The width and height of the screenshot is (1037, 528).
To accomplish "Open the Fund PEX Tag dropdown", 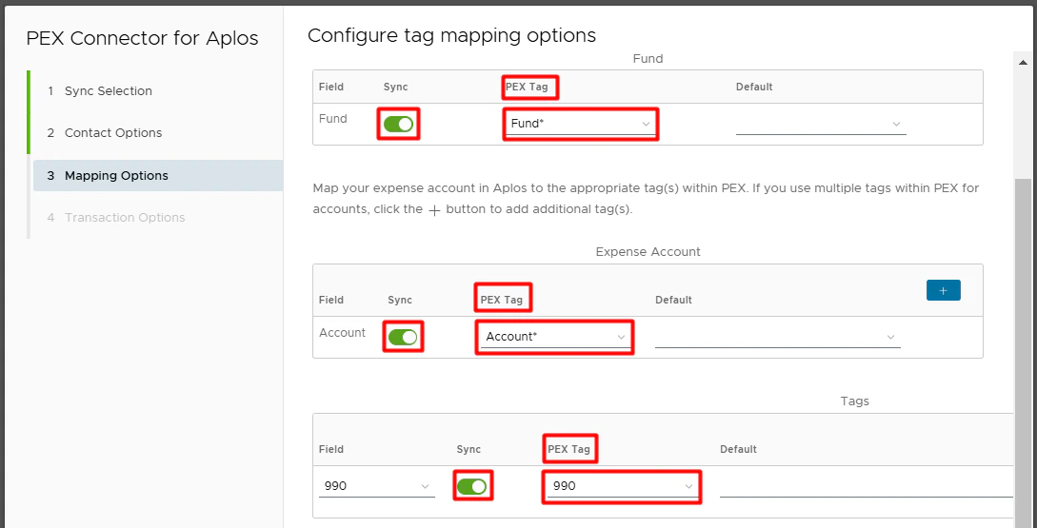I will pyautogui.click(x=581, y=124).
